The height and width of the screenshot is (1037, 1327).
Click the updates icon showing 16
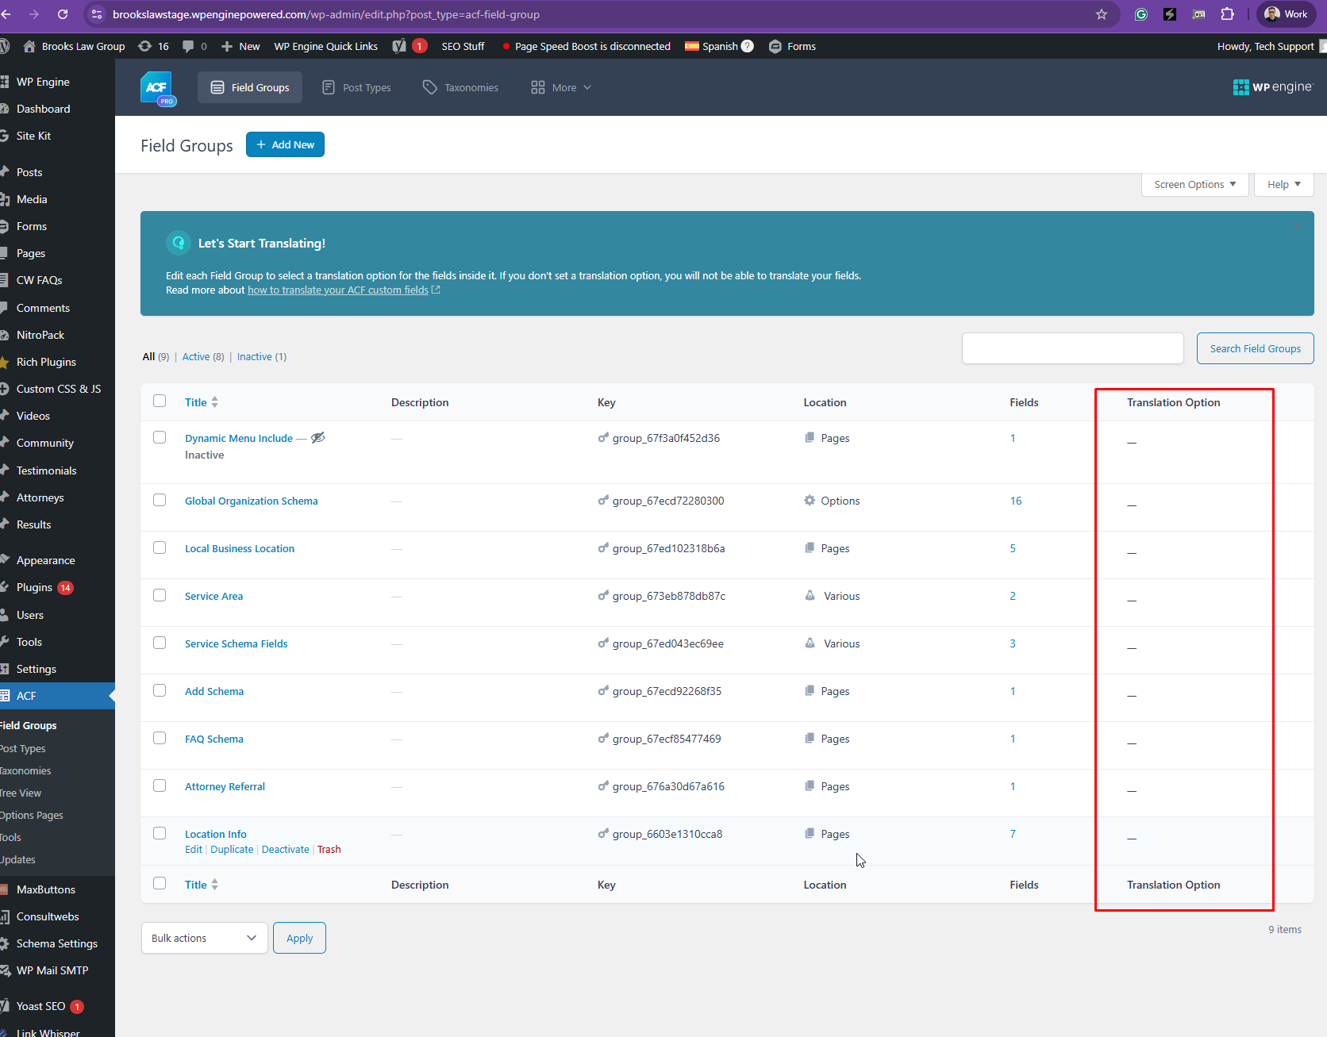pyautogui.click(x=153, y=46)
